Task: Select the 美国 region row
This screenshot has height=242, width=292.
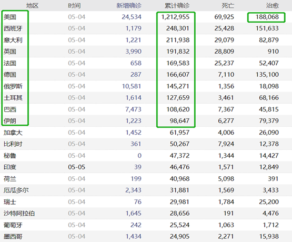Action: 146,17
